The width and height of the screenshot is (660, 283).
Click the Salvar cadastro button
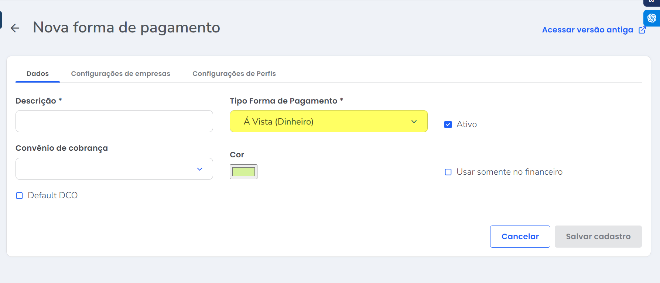[x=598, y=237]
